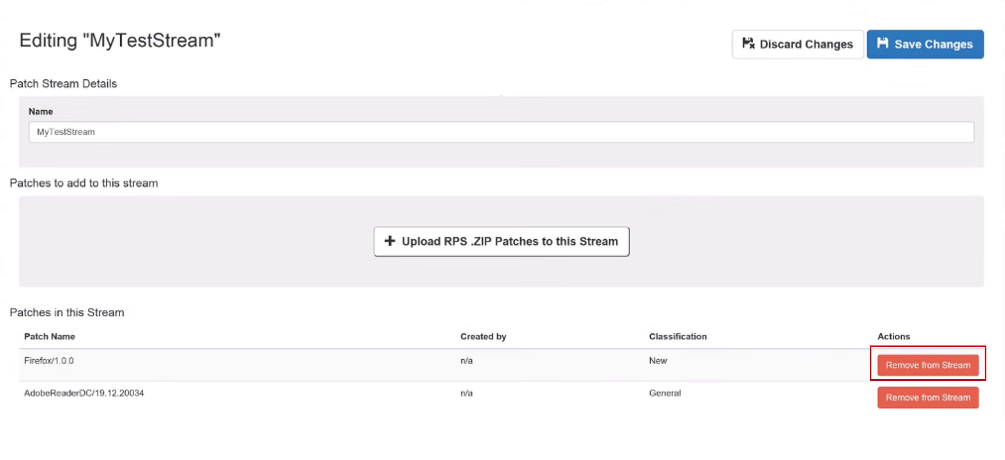This screenshot has height=460, width=1005.
Task: Click the Patch Stream Details heading
Action: coord(63,84)
